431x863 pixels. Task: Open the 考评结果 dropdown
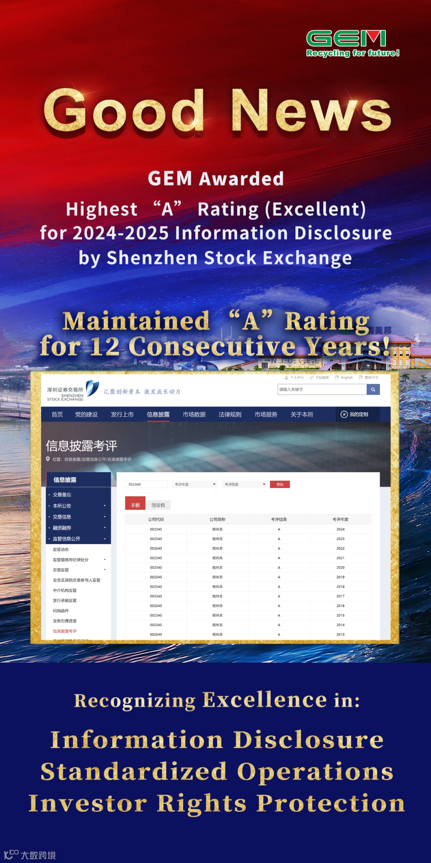click(245, 484)
